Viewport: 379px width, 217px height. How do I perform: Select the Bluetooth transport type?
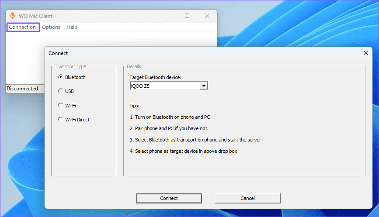[72, 77]
